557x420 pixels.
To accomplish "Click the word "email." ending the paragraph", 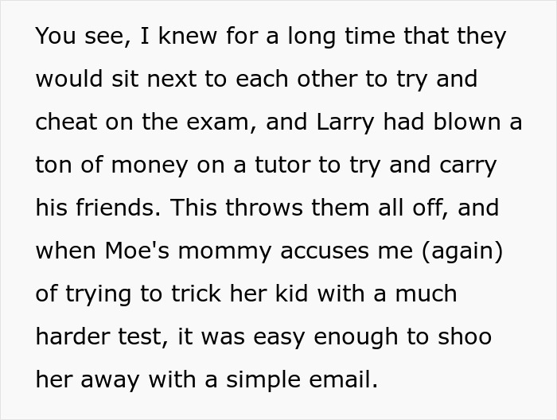I will pyautogui.click(x=344, y=379).
